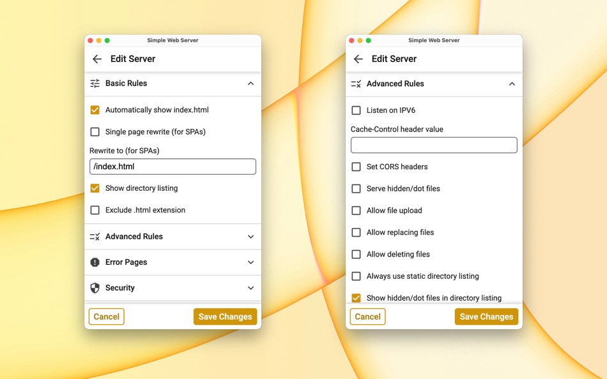Maximize the right Simple Web Server window

(x=369, y=41)
